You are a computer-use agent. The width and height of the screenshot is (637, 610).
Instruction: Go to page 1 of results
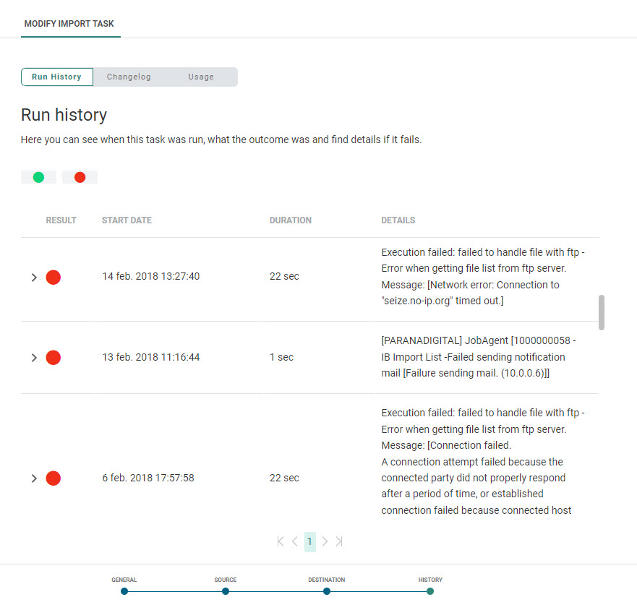tap(309, 541)
